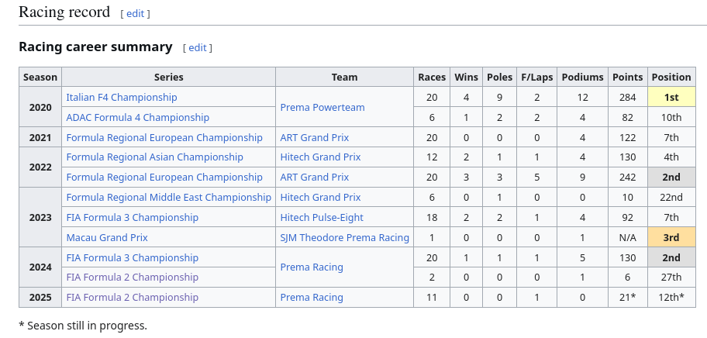Click edit link next to Racing record
Image resolution: width=707 pixels, height=338 pixels.
point(135,13)
